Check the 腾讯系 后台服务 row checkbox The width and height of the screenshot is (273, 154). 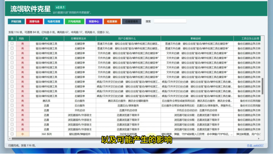(12, 101)
